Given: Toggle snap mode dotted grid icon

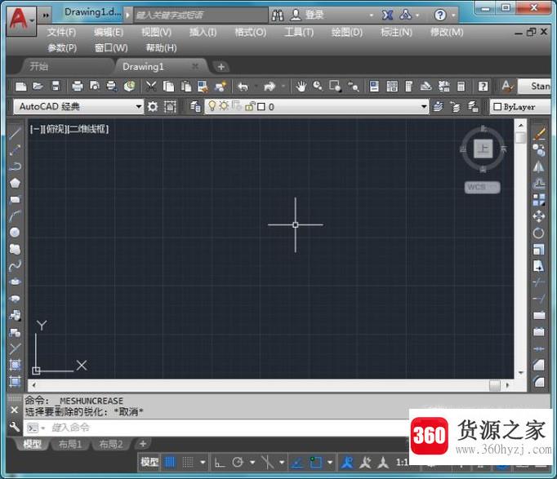Looking at the screenshot, I should tap(188, 462).
